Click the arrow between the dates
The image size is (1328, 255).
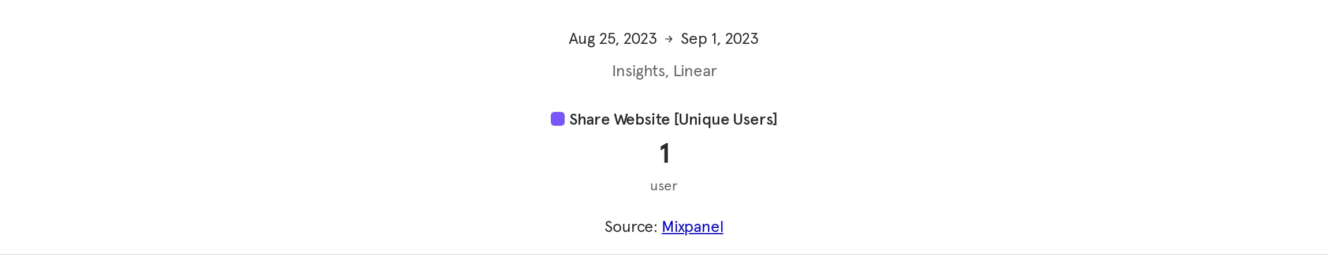[669, 39]
